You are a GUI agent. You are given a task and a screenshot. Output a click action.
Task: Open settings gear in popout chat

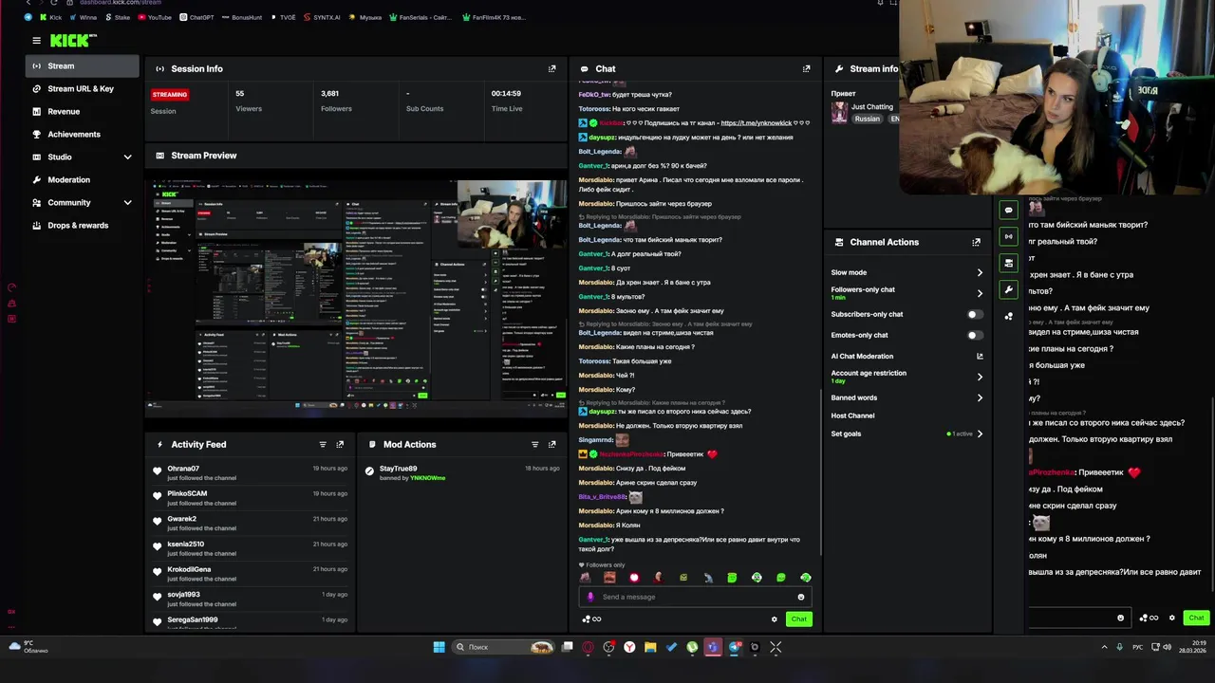coord(1171,618)
